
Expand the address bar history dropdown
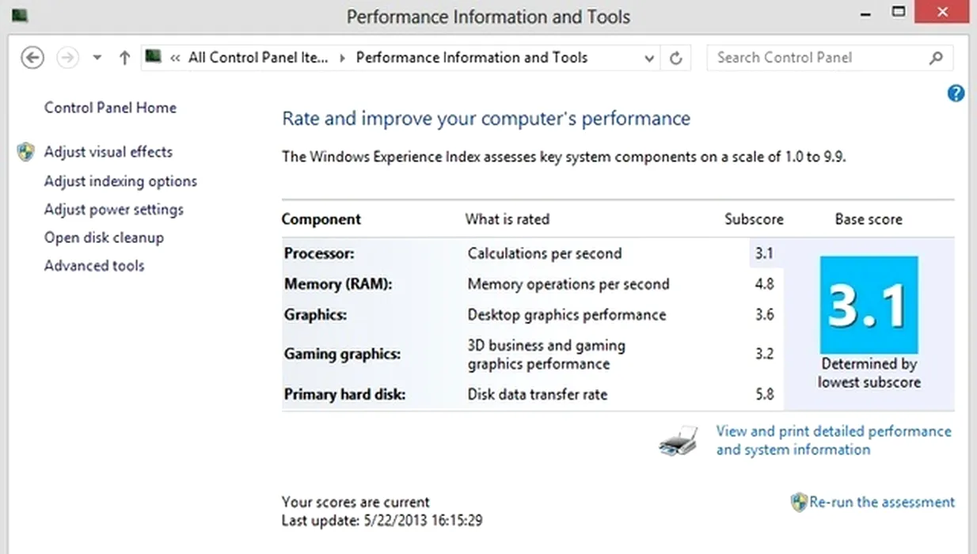[649, 58]
